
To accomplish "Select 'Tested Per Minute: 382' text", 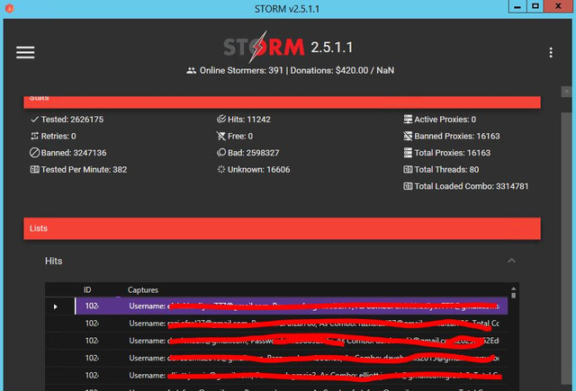I will pyautogui.click(x=84, y=170).
